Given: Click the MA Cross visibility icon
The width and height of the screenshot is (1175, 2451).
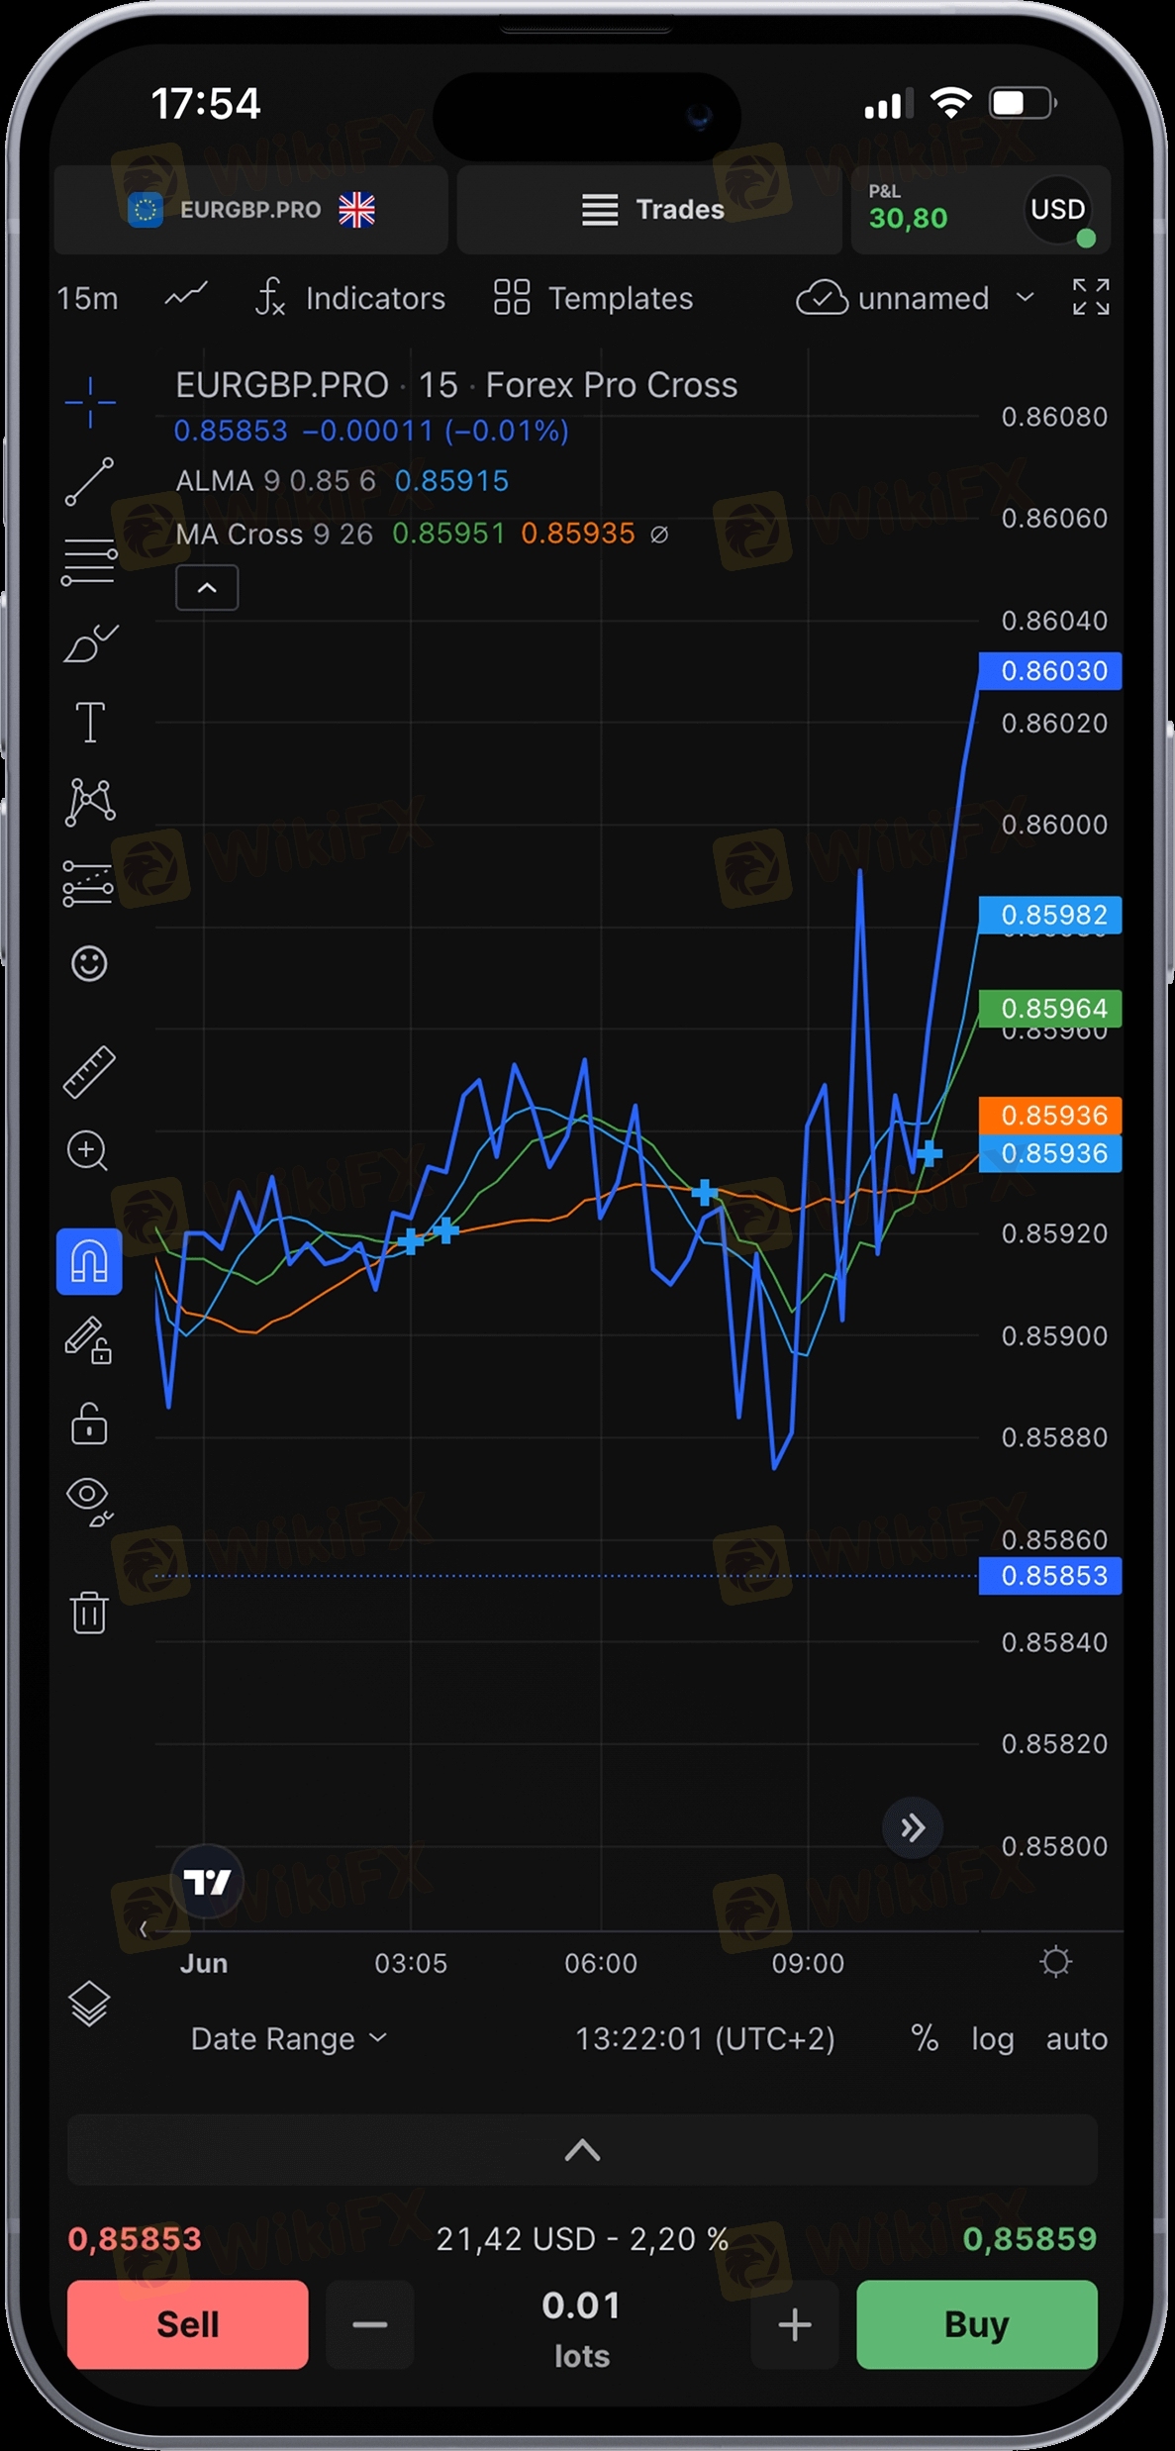Looking at the screenshot, I should point(659,535).
